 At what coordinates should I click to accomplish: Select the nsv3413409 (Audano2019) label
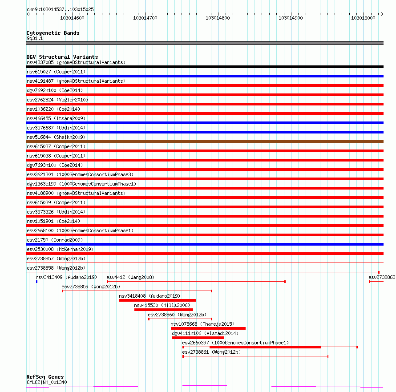[66, 277]
